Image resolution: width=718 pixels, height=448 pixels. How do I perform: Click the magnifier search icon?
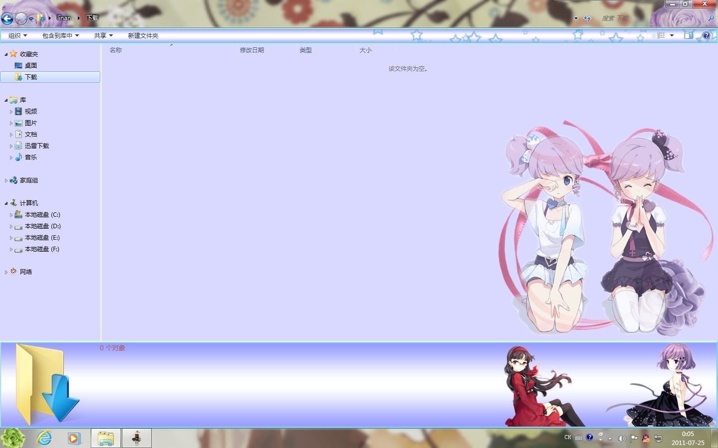(711, 18)
